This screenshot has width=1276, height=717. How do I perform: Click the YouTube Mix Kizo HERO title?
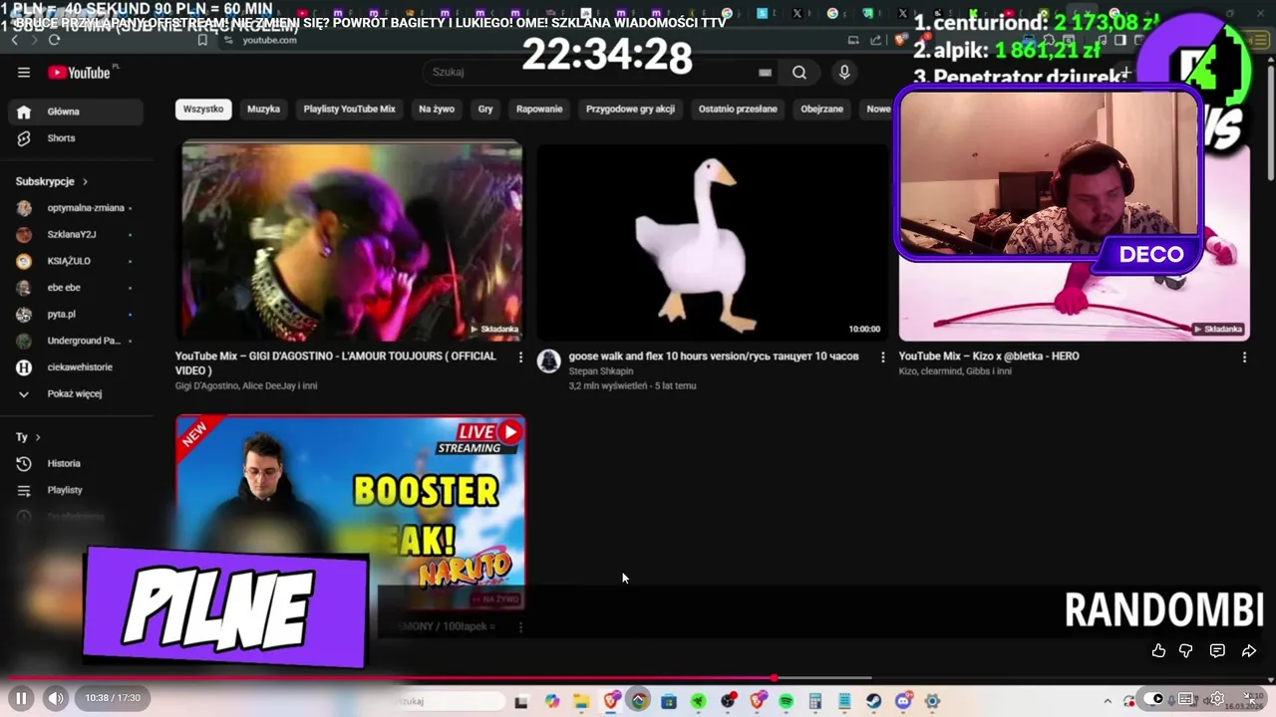(989, 356)
